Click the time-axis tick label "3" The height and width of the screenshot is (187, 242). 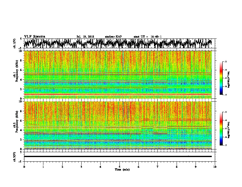click(x=81, y=167)
